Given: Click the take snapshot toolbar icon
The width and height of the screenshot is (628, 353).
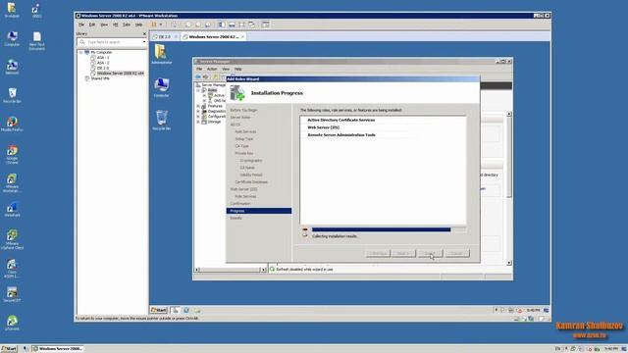Looking at the screenshot, I should pyautogui.click(x=187, y=25).
